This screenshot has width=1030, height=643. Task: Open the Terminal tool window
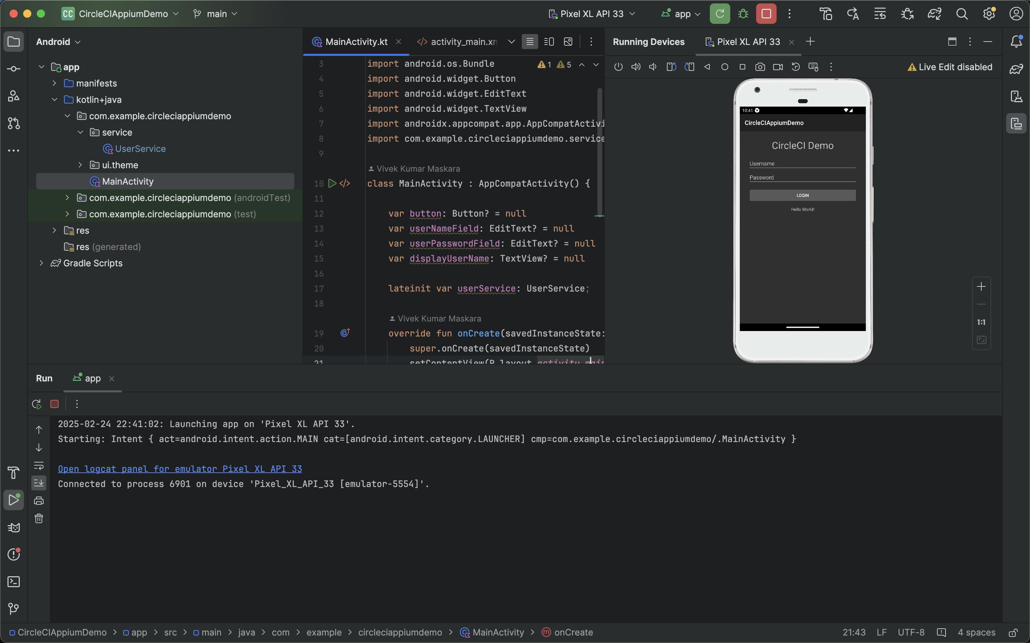(14, 581)
